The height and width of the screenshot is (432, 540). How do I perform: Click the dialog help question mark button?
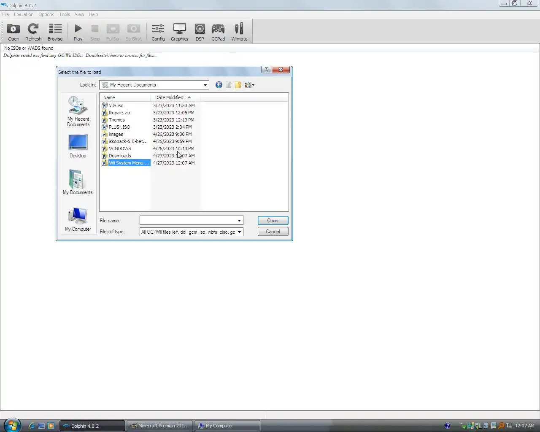coord(266,70)
